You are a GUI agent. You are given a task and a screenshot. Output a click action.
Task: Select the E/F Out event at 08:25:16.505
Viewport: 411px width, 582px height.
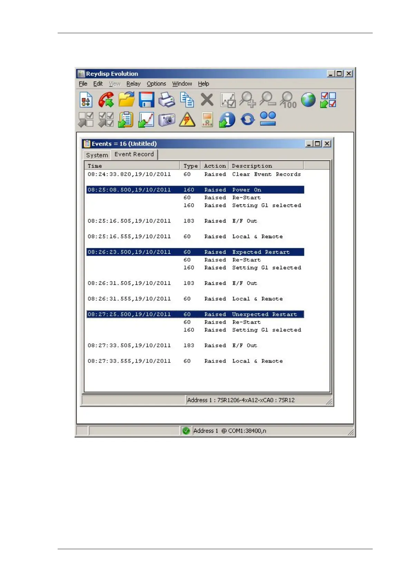[195, 221]
